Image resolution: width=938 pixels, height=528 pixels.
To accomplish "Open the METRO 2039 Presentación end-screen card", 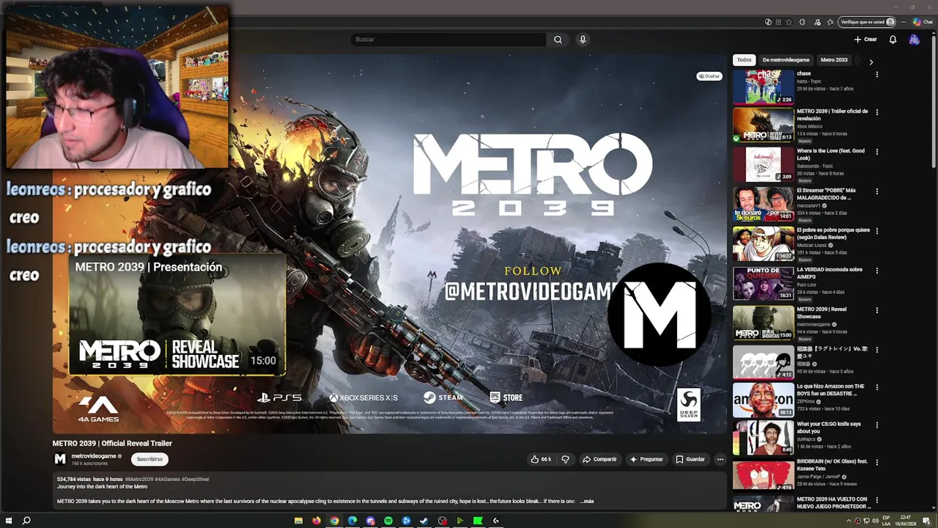I will pos(177,315).
